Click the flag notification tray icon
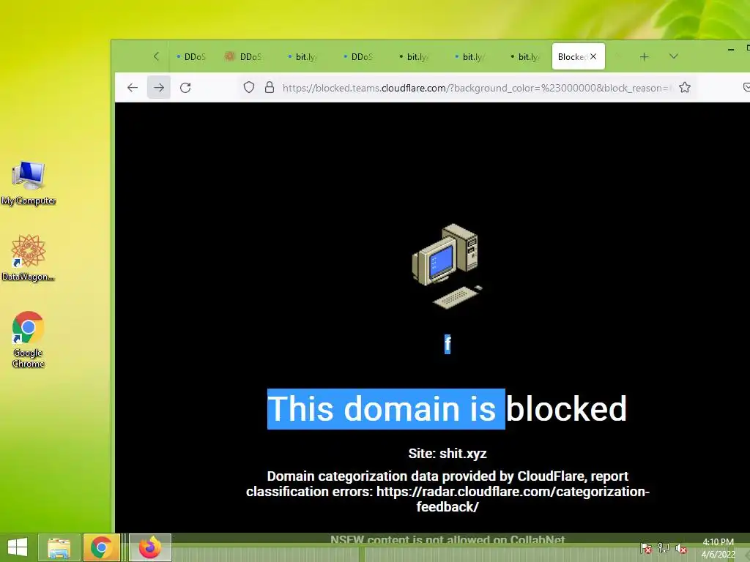Viewport: 750px width, 562px height. click(646, 548)
